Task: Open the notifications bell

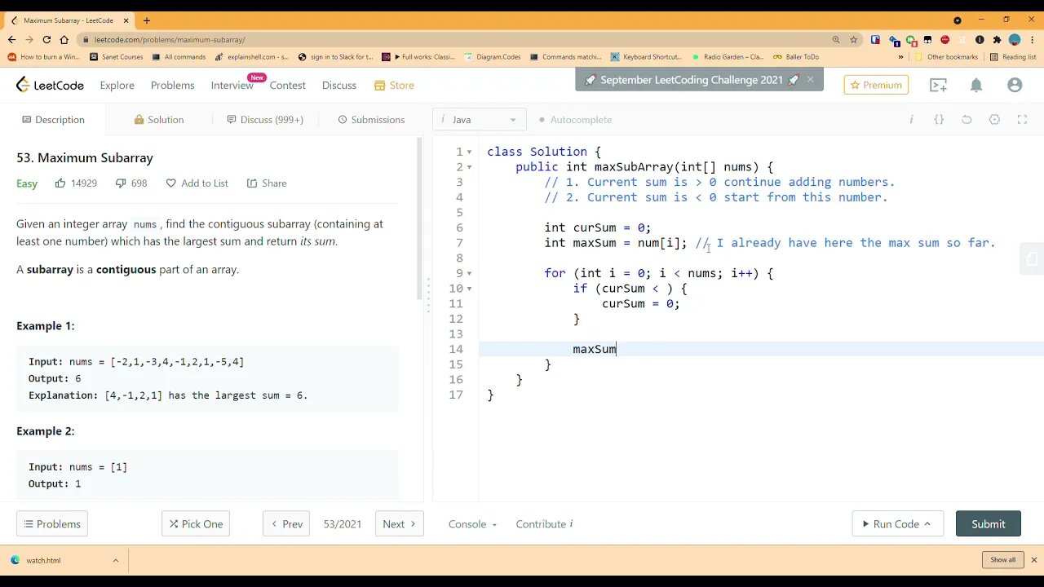Action: coord(976,85)
